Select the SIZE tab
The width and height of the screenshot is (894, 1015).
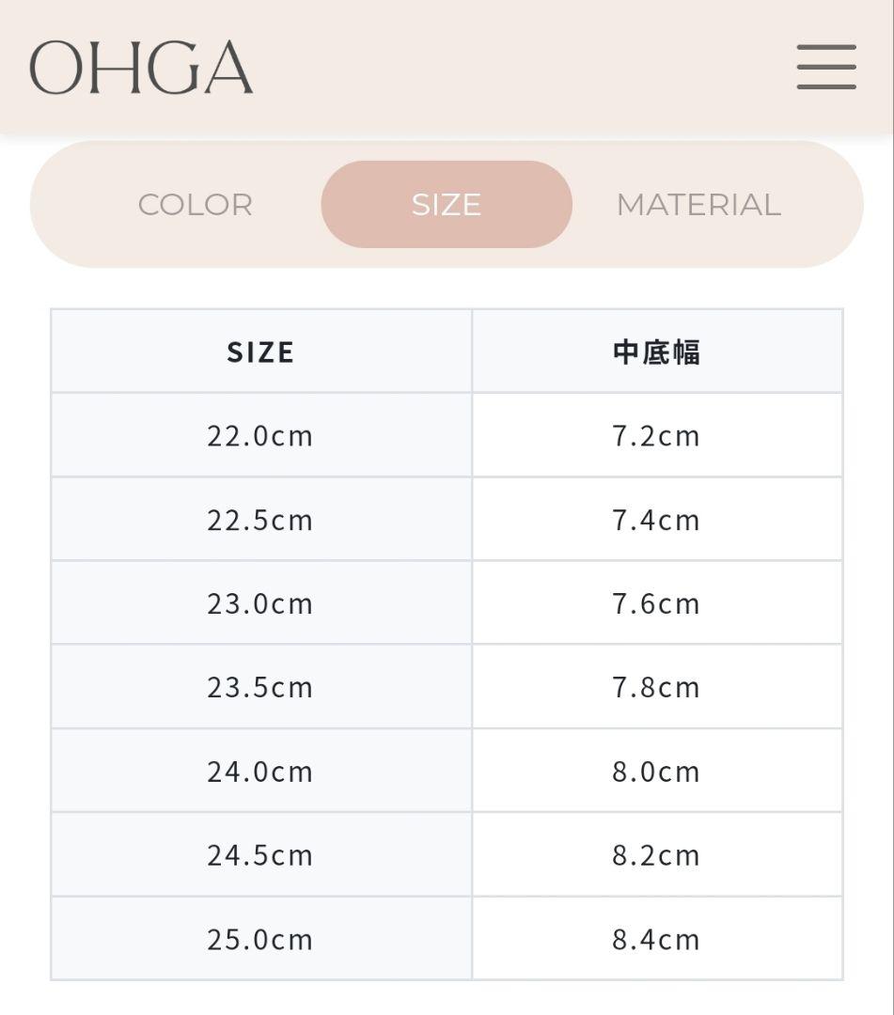tap(446, 205)
